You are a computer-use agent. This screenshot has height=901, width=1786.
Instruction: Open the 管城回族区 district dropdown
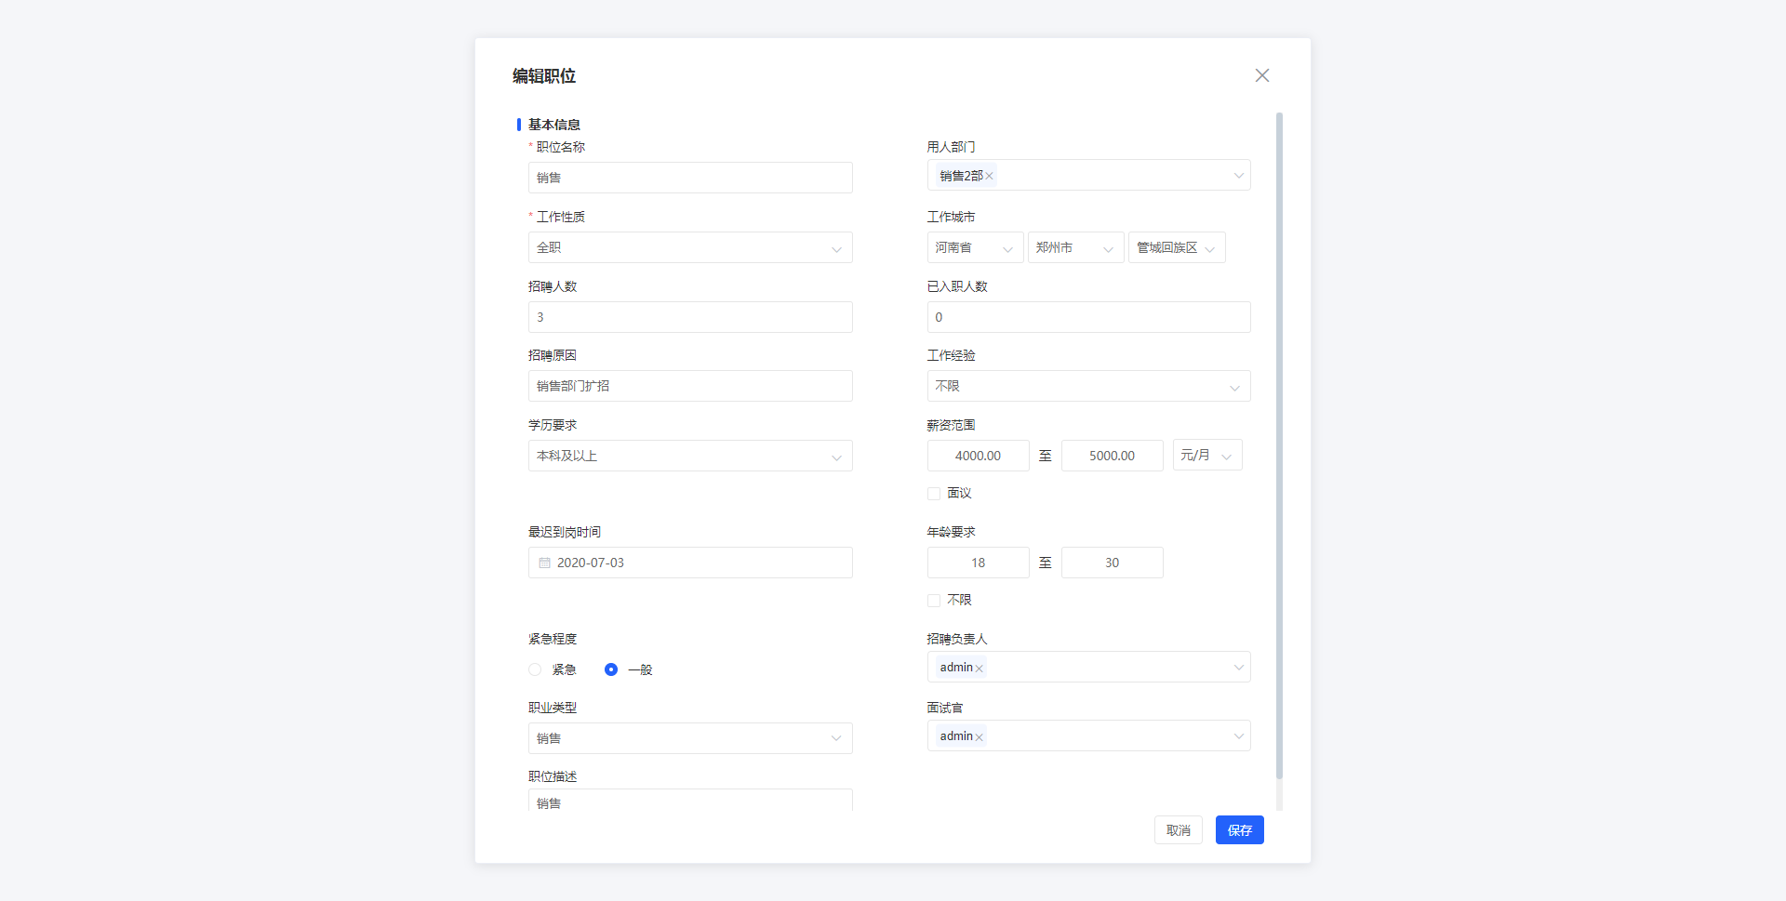[1177, 247]
